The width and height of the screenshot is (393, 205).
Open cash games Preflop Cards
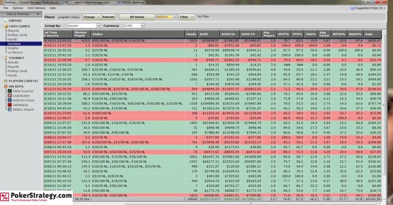point(17,35)
